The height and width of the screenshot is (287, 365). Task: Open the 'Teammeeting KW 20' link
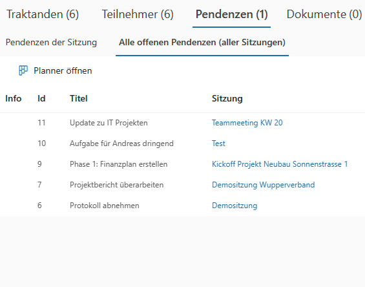pyautogui.click(x=247, y=123)
